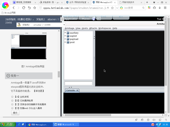Open the View menu in Armitage
The width and height of the screenshot is (170, 127).
(78, 28)
